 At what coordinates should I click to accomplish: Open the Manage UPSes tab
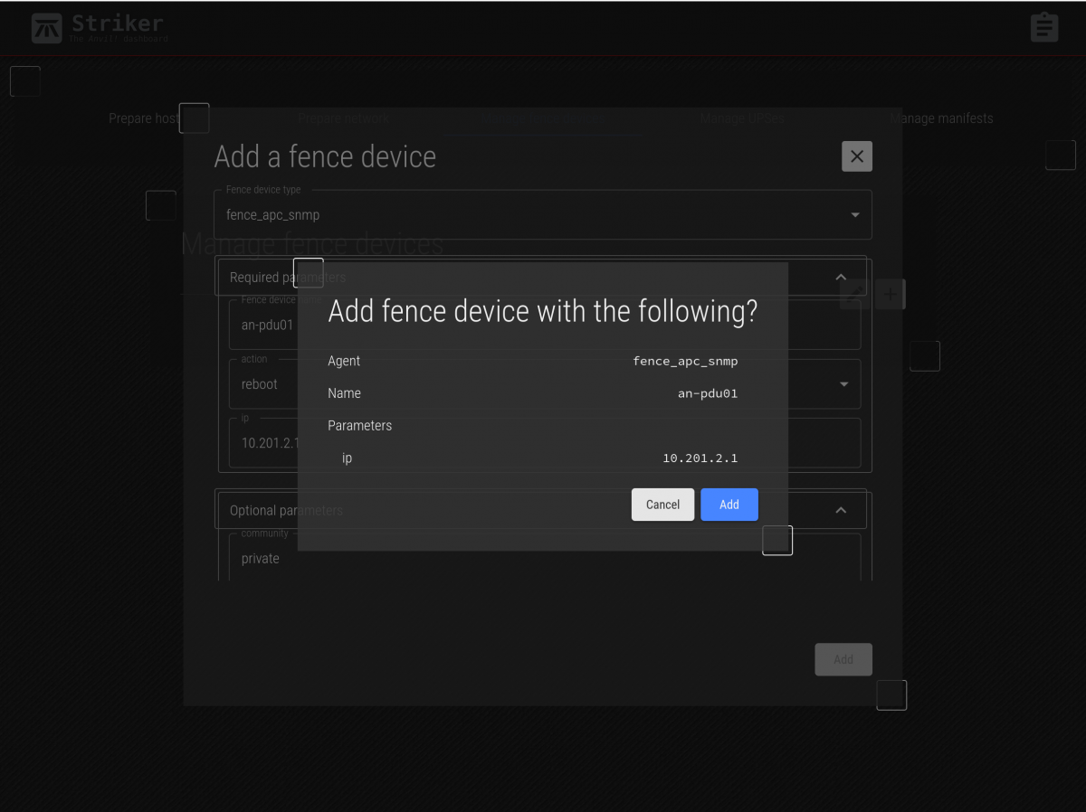pyautogui.click(x=741, y=118)
